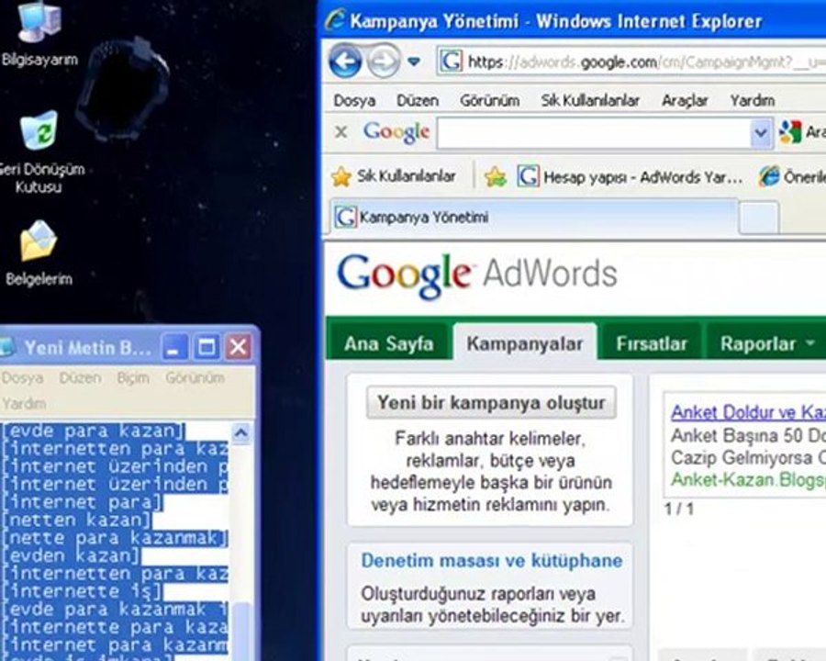Go back with Internet Explorer's back arrow

pos(345,62)
